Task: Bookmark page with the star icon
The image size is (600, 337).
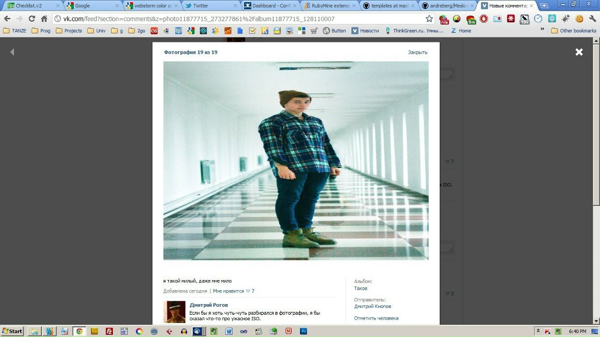Action: tap(429, 18)
